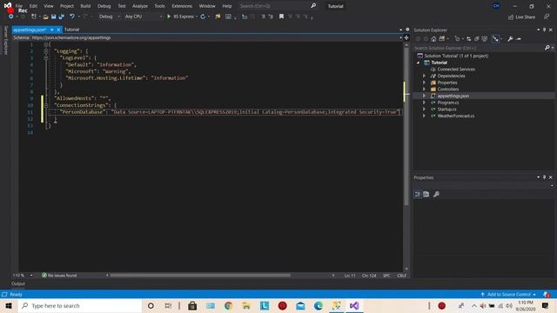Screen dimensions: 557x313
Task: Open the Analyze menu
Action: [x=140, y=6]
